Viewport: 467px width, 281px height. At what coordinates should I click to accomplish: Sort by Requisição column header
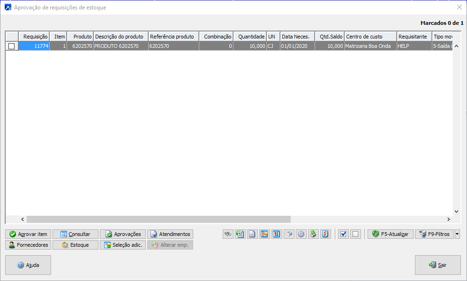point(34,37)
